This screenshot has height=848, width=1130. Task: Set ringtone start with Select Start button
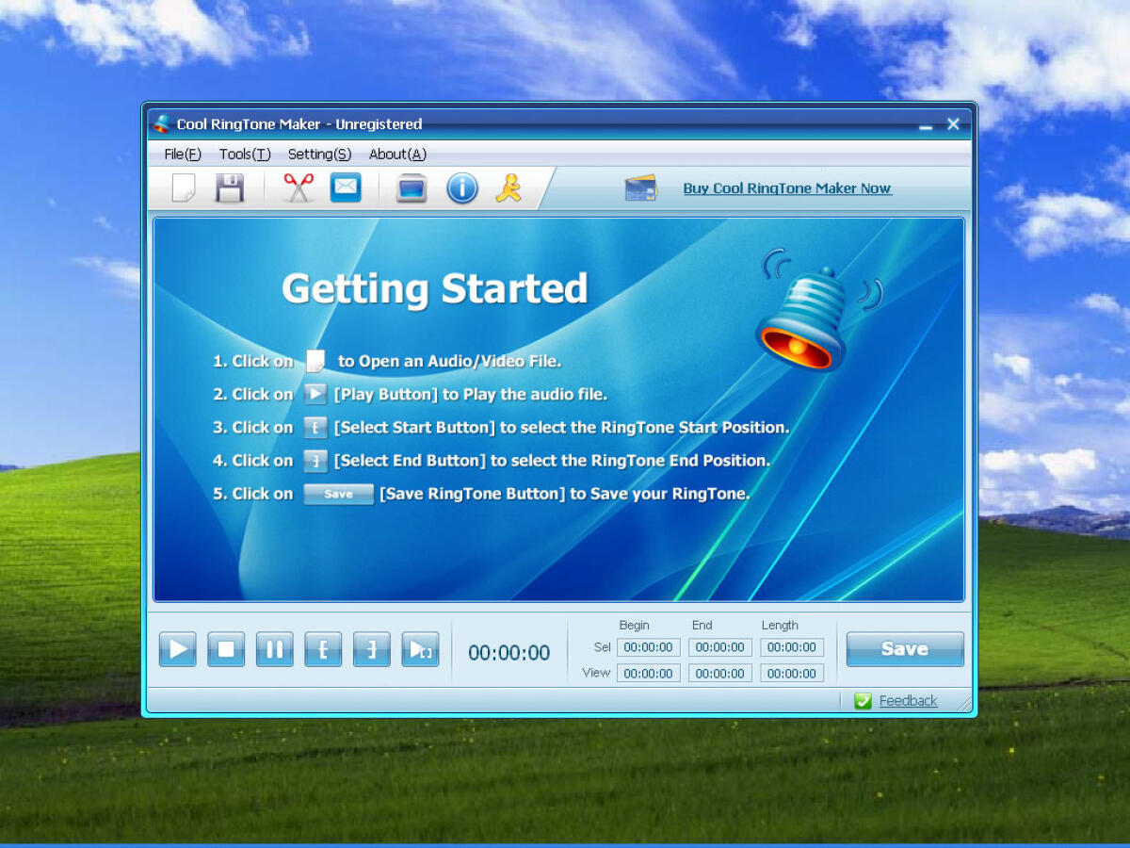tap(323, 649)
